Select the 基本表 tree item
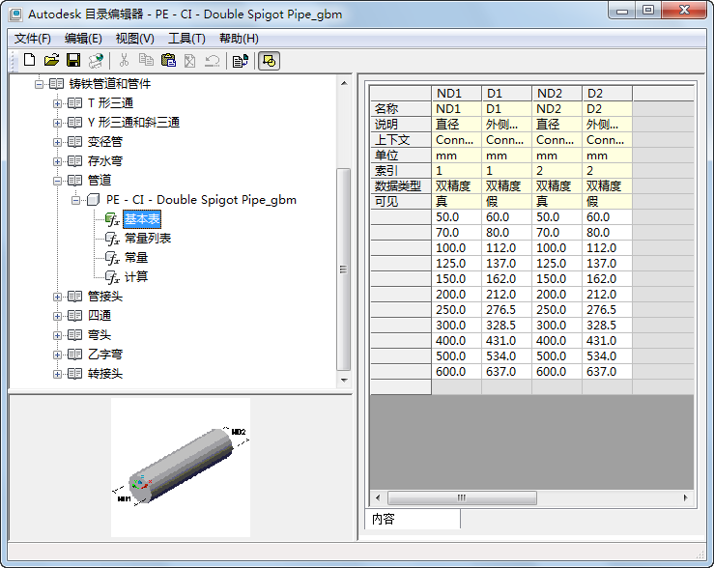This screenshot has width=714, height=568. point(142,219)
